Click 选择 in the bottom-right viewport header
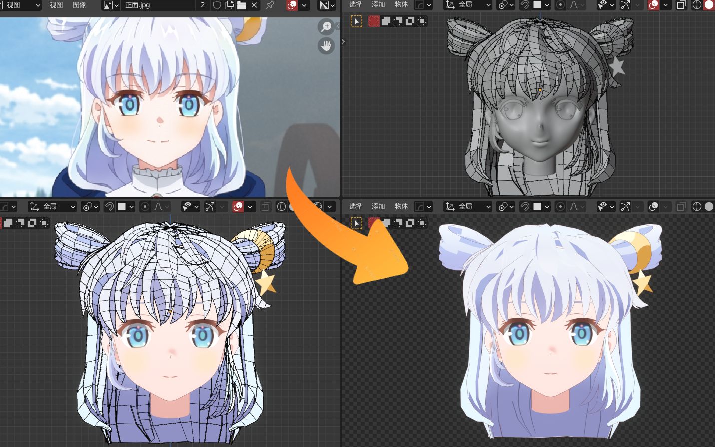 click(356, 206)
